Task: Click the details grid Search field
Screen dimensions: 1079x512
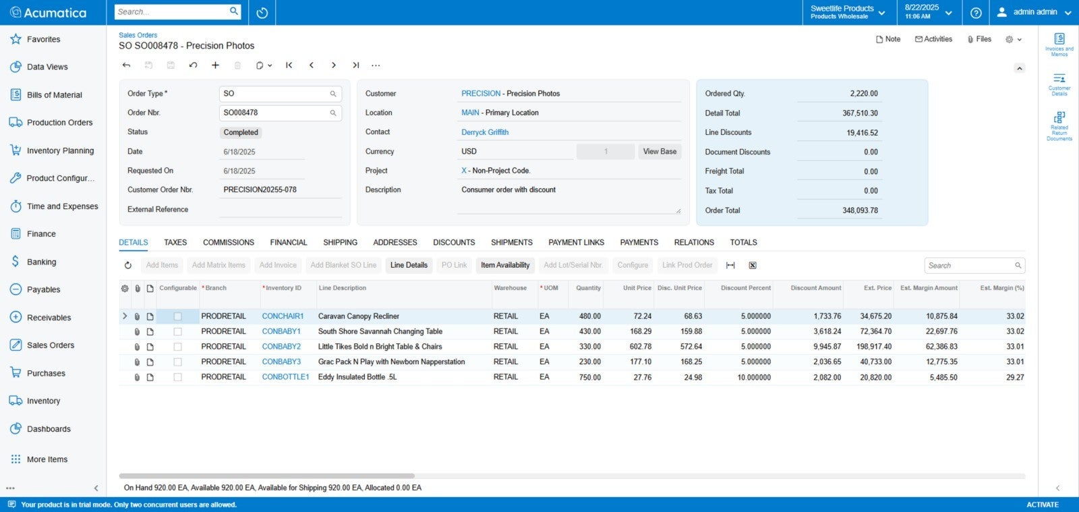Action: tap(974, 266)
